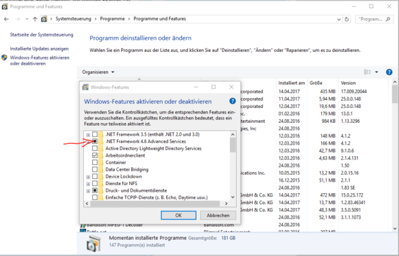Click the shield icon beside Windows-Features link
The image size is (399, 256).
click(4, 57)
